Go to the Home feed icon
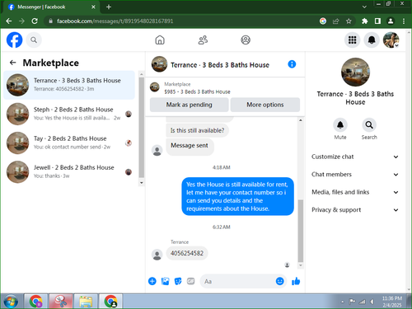The width and height of the screenshot is (412, 309). [x=160, y=40]
